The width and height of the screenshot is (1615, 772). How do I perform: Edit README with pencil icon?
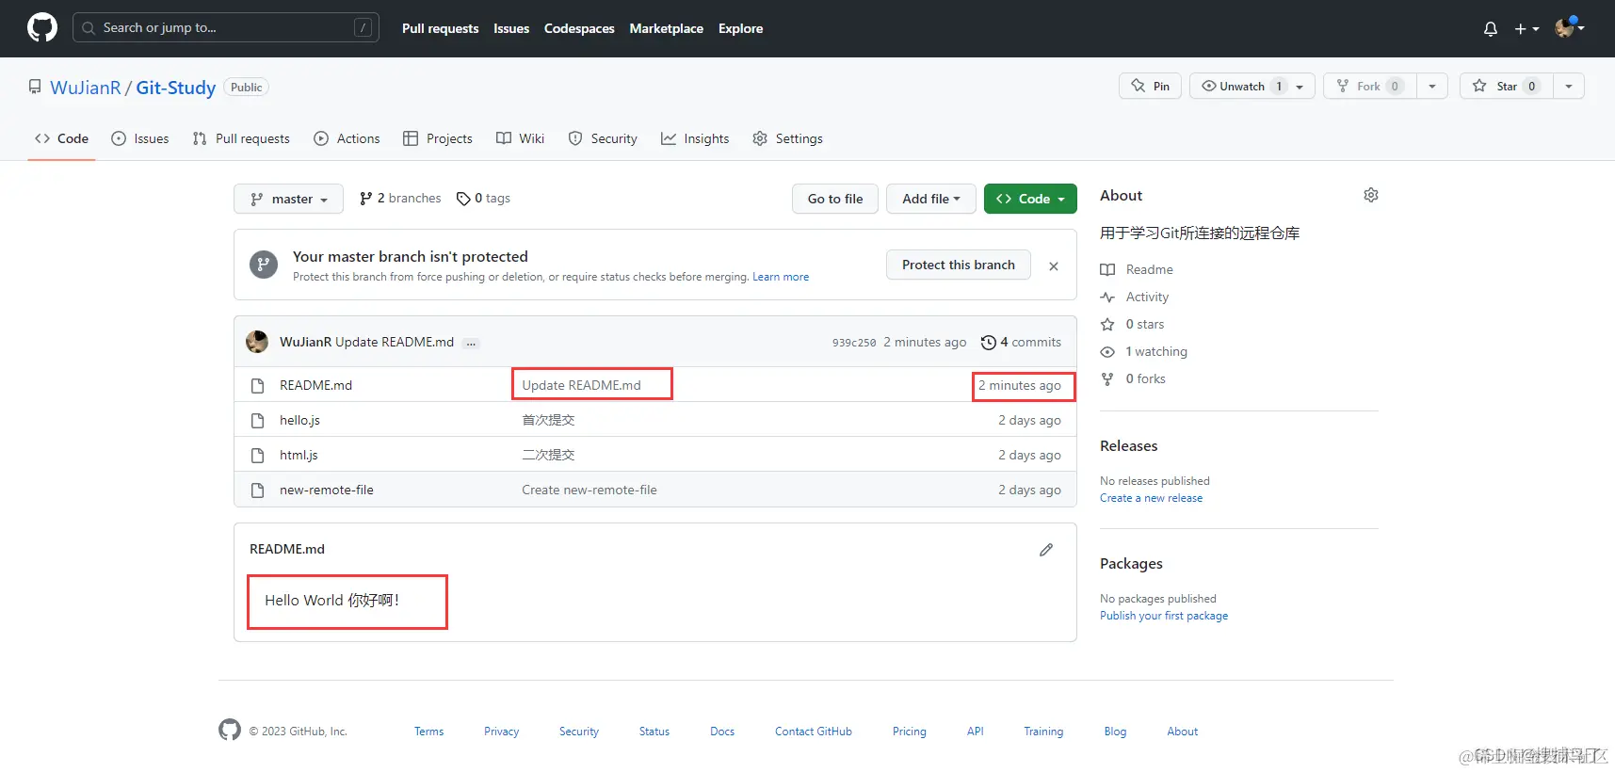(1046, 550)
